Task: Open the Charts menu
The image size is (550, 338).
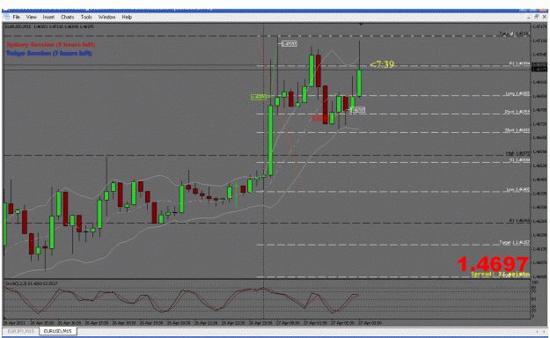Action: tap(68, 17)
